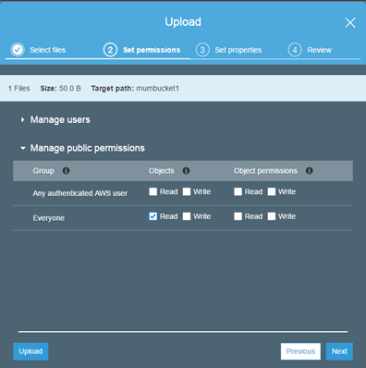Click the step 2 circle icon
Image resolution: width=366 pixels, height=368 pixels.
[110, 50]
